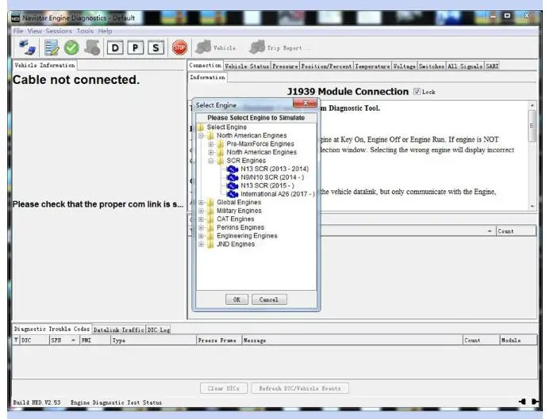
Task: Open the View menu
Action: pyautogui.click(x=34, y=31)
